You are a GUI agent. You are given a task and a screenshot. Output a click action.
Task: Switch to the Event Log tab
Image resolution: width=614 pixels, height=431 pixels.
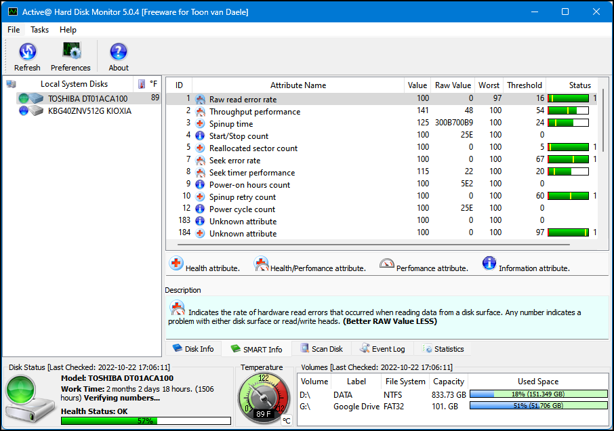tap(383, 349)
